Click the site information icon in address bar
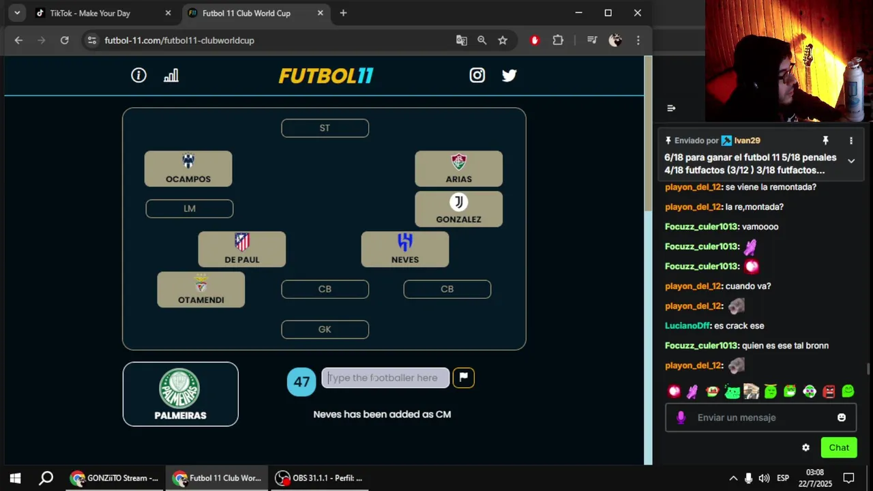The height and width of the screenshot is (491, 873). [92, 40]
